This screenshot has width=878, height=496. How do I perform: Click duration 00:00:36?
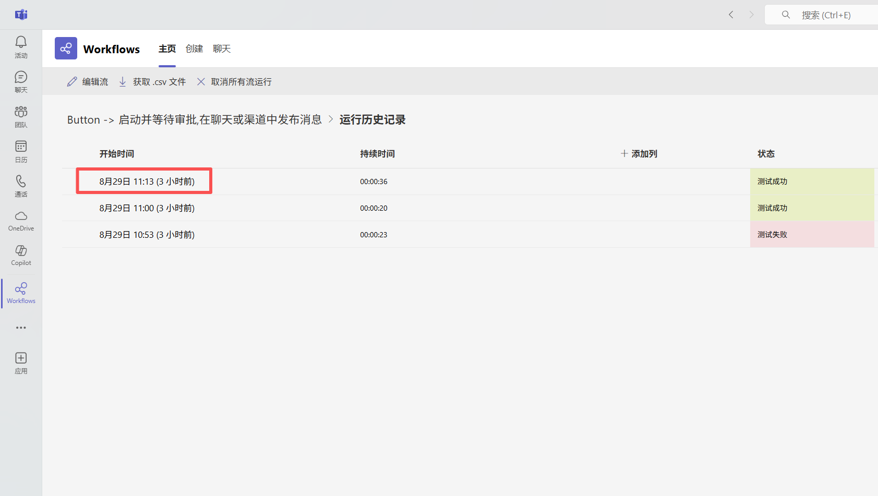click(x=374, y=182)
